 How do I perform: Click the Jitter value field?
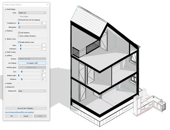click(43, 45)
